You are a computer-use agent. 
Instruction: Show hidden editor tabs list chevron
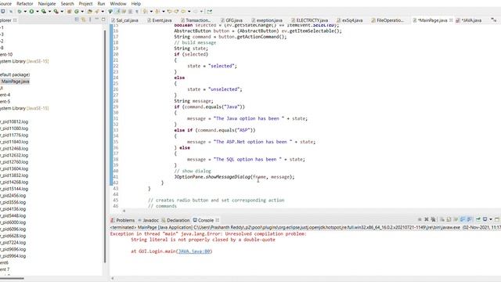coord(494,20)
